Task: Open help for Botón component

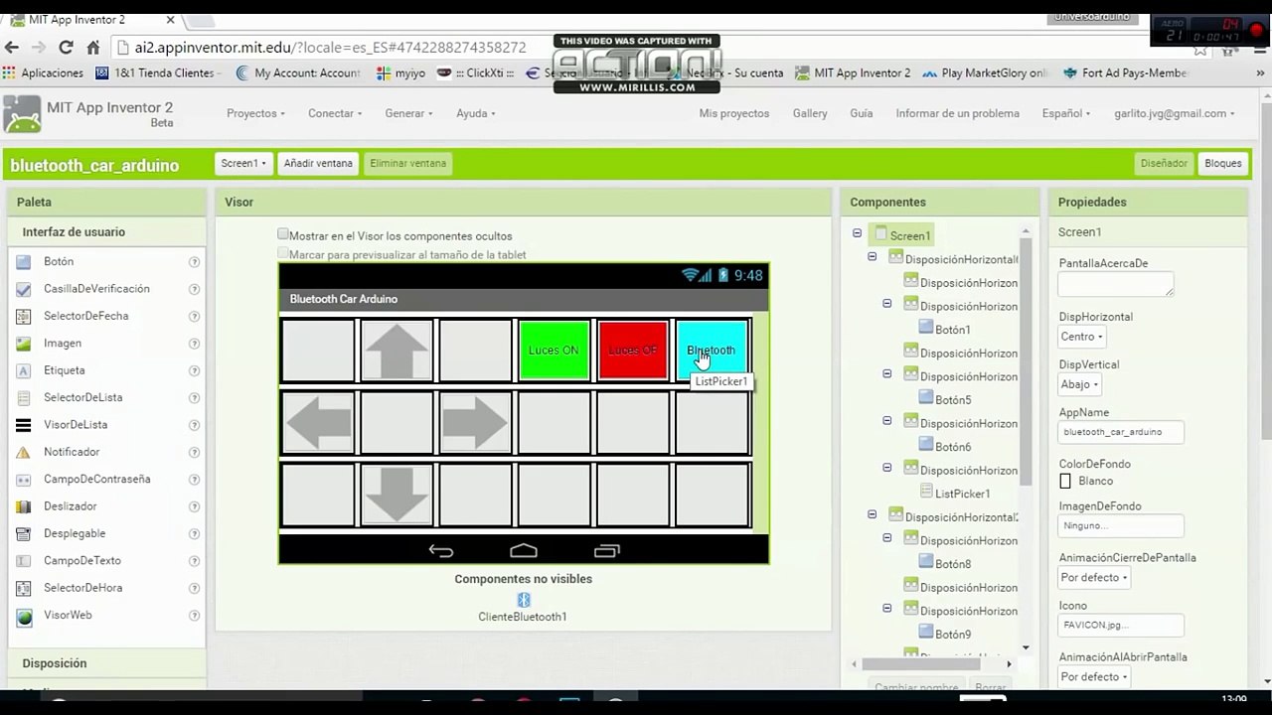Action: coord(195,262)
